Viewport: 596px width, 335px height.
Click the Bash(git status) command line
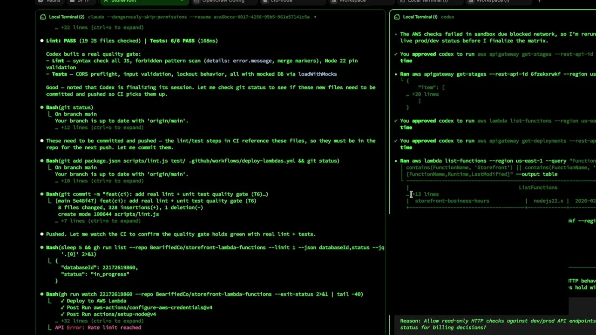click(x=69, y=107)
